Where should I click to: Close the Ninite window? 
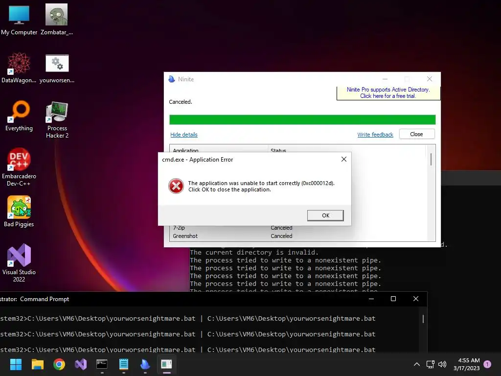(x=430, y=79)
